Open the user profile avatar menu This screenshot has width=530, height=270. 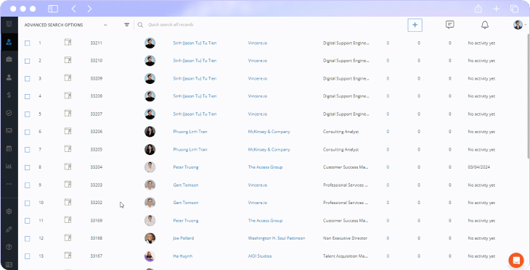tap(518, 25)
